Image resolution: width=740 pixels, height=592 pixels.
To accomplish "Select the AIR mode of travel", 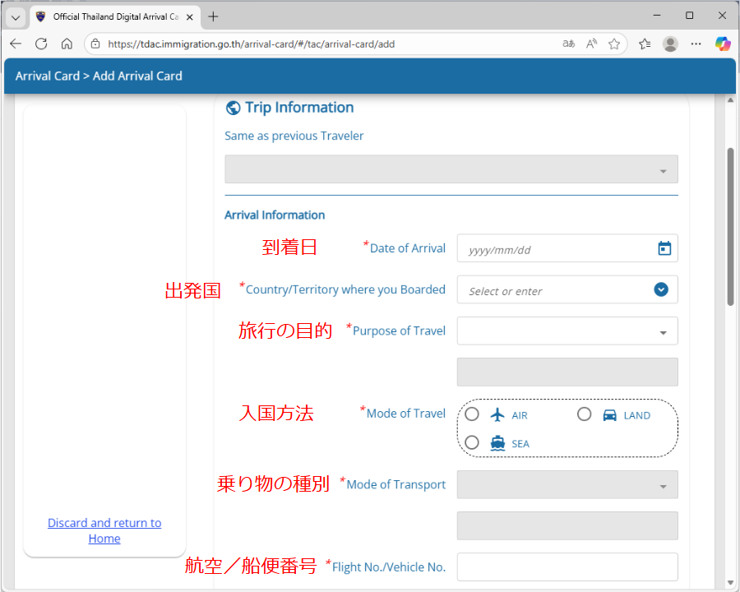I will click(472, 414).
